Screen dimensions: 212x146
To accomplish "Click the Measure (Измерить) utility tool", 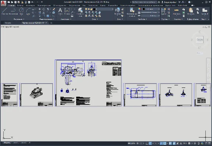I will pyautogui.click(x=176, y=11).
